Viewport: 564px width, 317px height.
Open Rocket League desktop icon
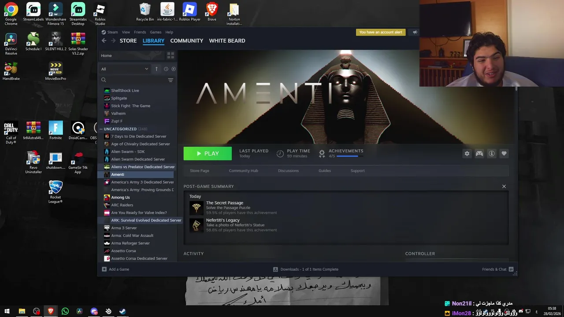point(56,192)
